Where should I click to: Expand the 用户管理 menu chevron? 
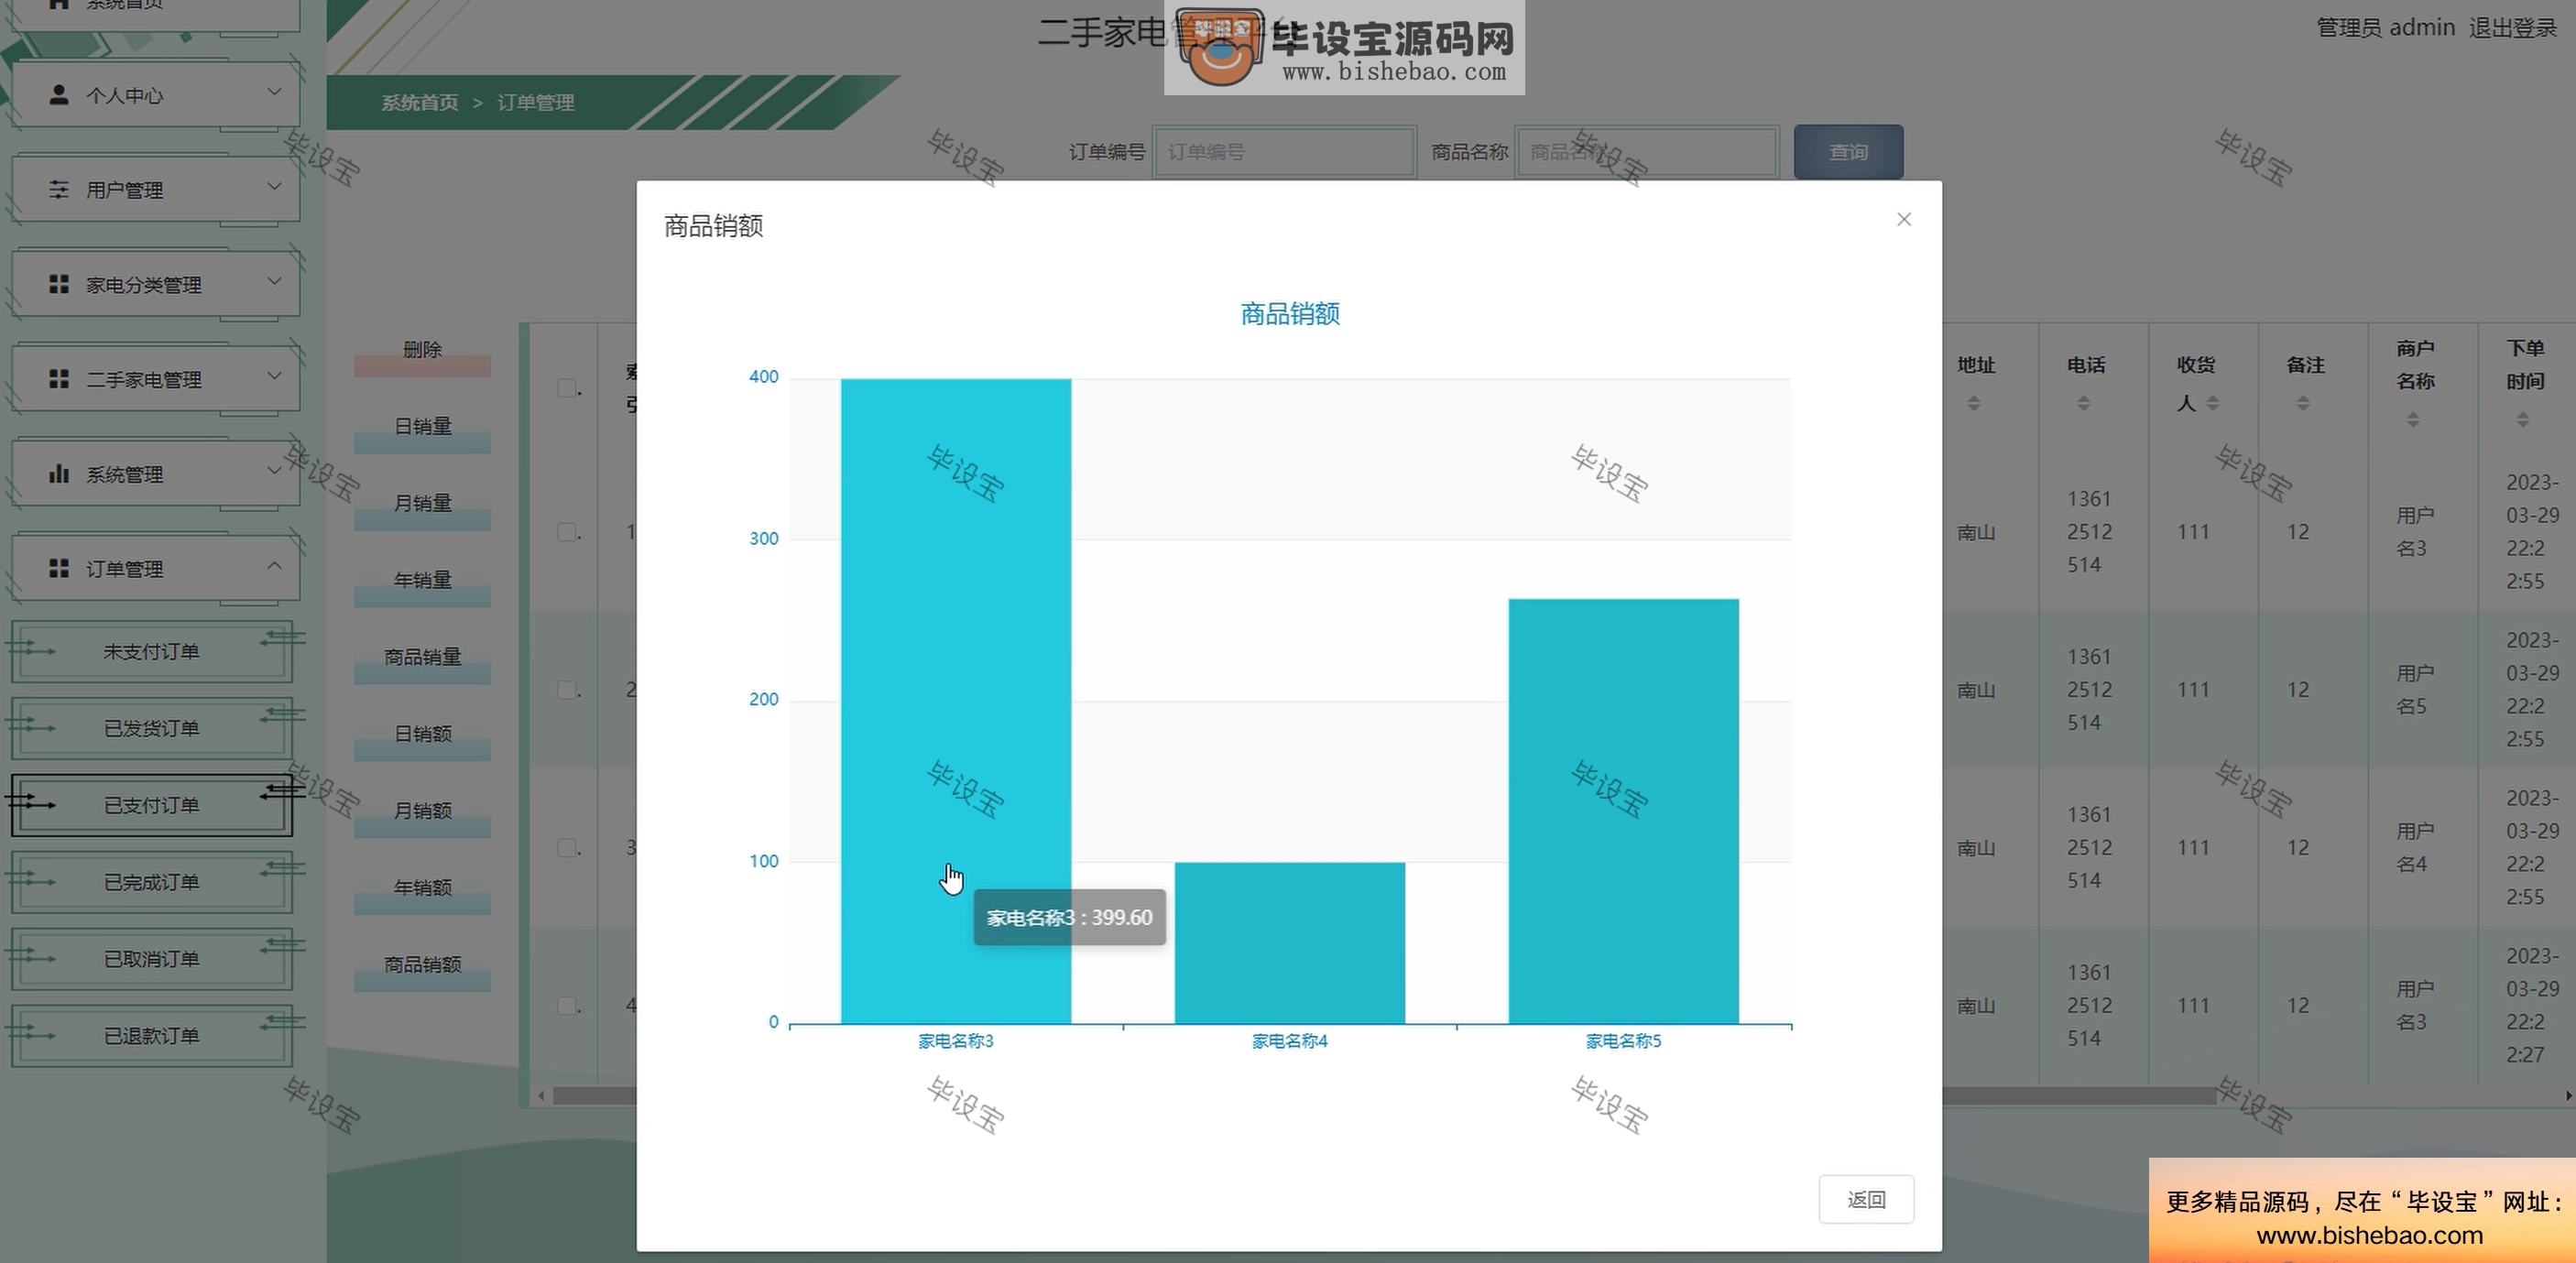274,186
